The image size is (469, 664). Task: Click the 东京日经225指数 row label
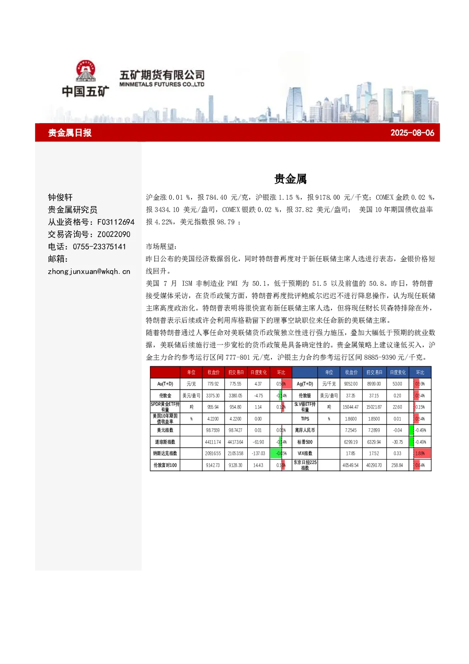(x=305, y=465)
